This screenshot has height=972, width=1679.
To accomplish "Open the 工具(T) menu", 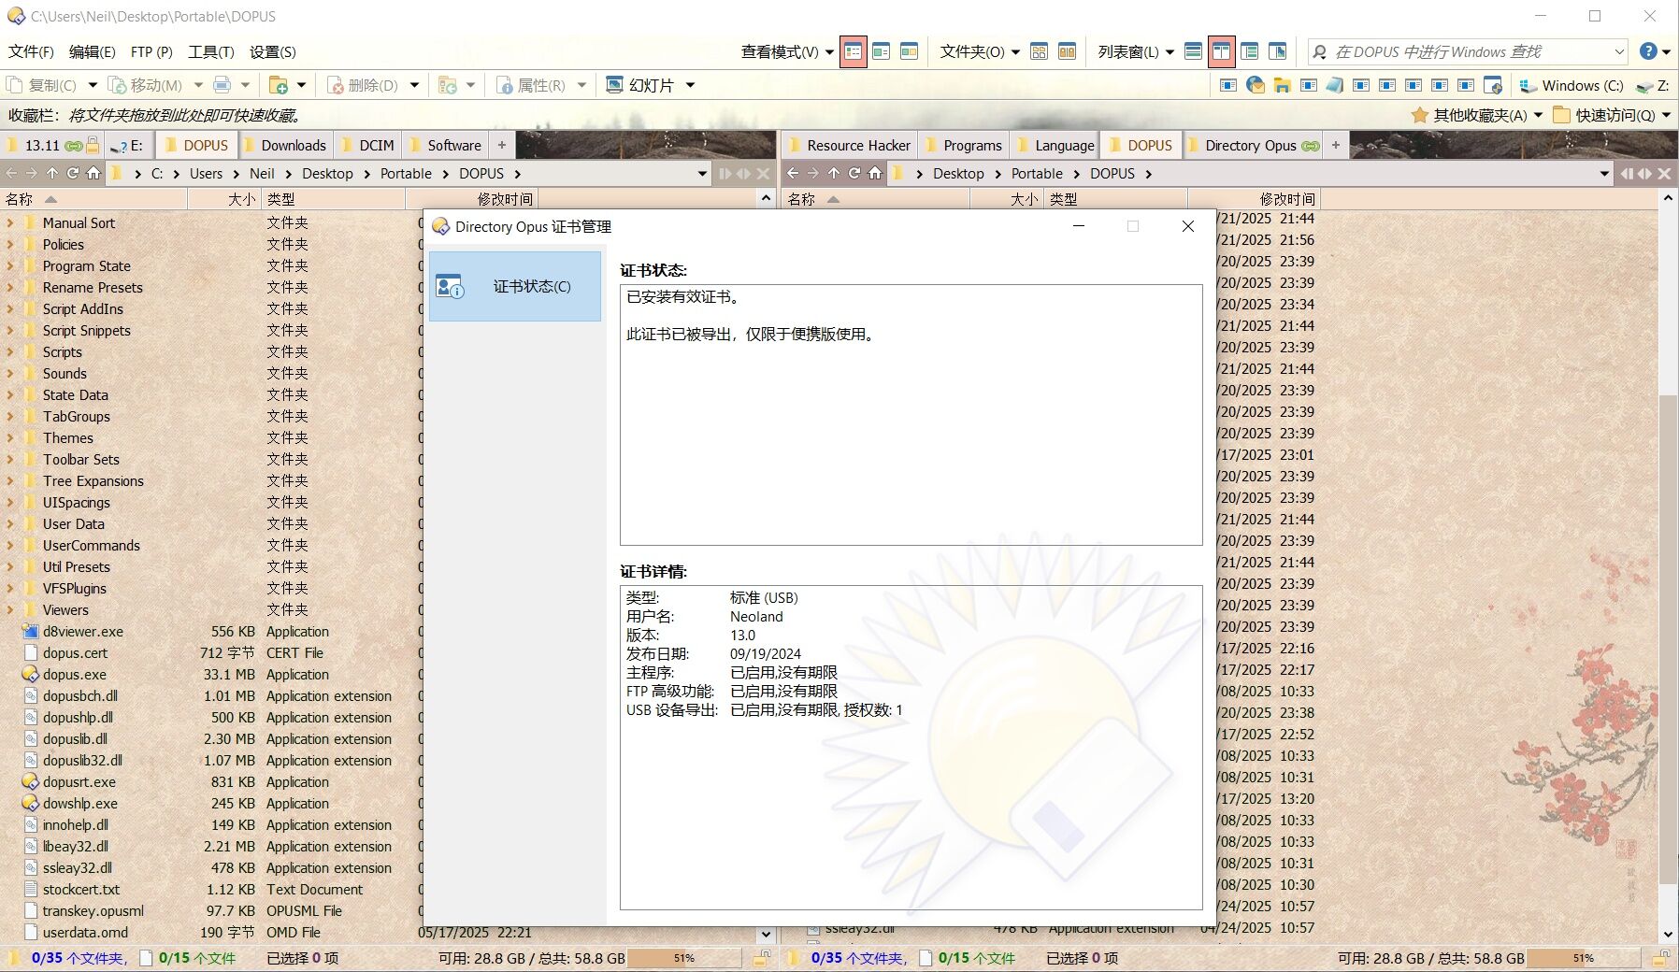I will (x=210, y=51).
